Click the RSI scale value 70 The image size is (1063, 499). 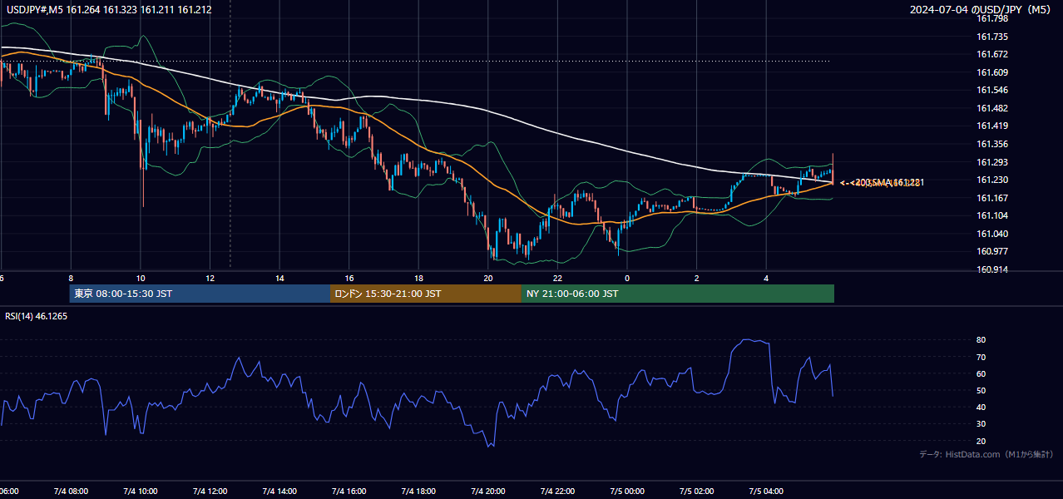point(981,357)
